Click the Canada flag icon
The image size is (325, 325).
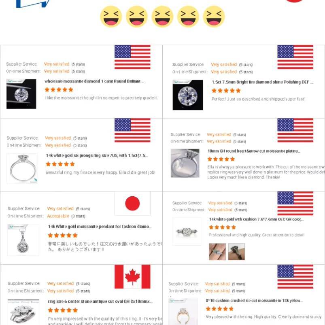tap(132, 276)
